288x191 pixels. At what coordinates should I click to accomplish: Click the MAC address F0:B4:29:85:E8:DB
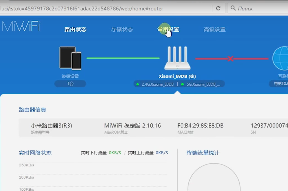[x=200, y=126]
